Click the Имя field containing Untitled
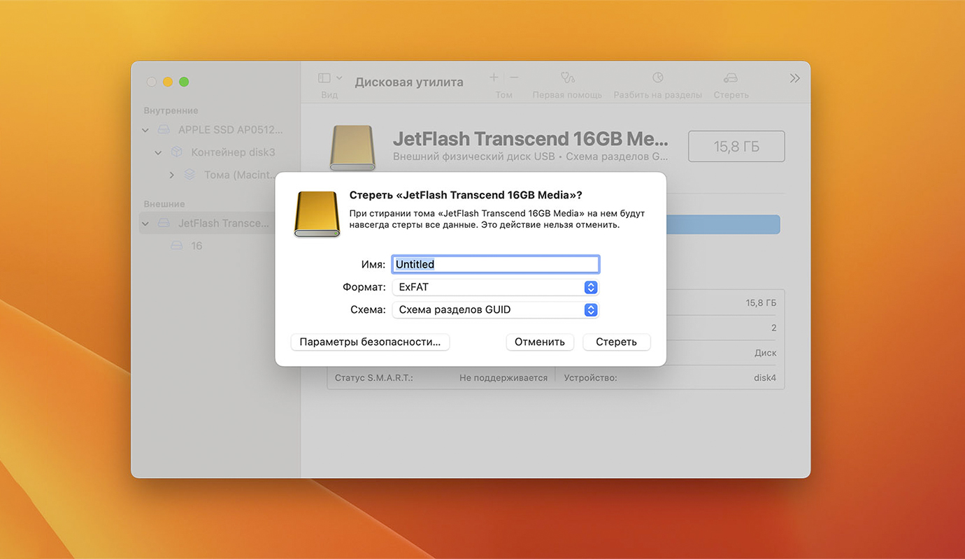The height and width of the screenshot is (559, 965). click(496, 264)
